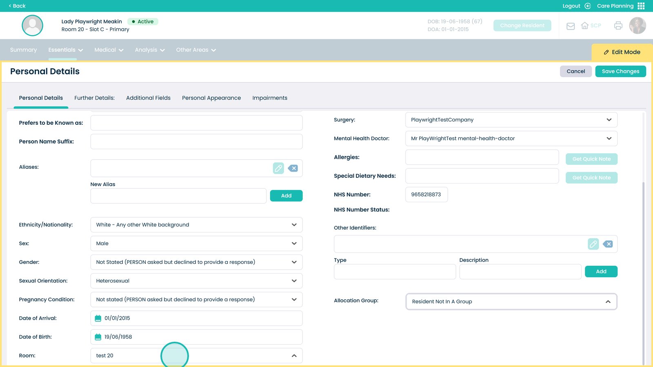Click the user profile photo at top right
This screenshot has width=653, height=367.
637,26
